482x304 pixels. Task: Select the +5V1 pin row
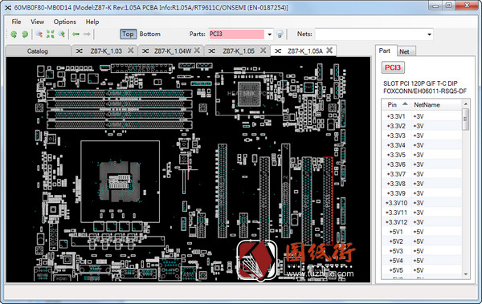coord(422,232)
